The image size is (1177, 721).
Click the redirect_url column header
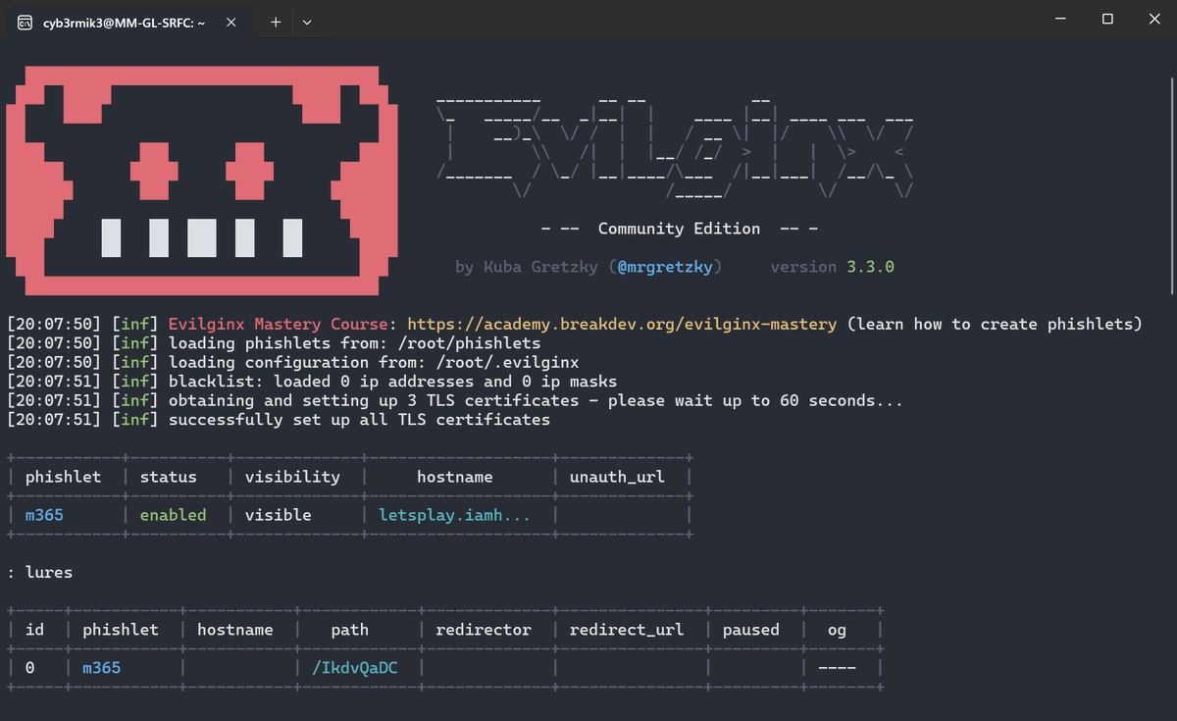[x=627, y=630]
